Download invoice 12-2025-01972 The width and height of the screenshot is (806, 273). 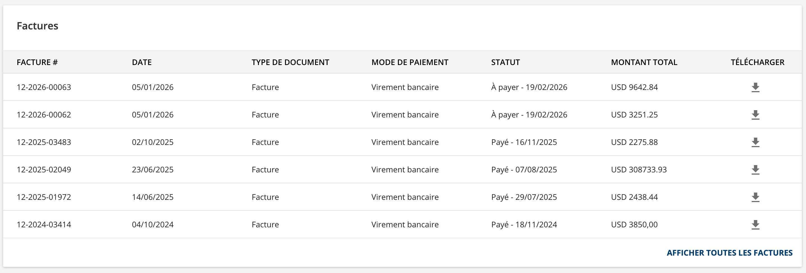pyautogui.click(x=756, y=197)
